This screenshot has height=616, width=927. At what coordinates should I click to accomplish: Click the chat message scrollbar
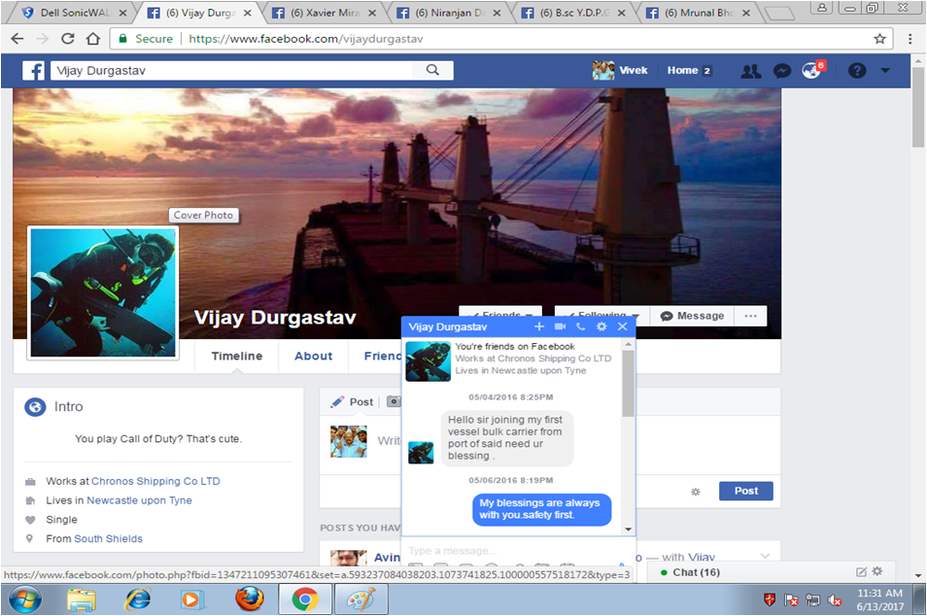pos(628,389)
